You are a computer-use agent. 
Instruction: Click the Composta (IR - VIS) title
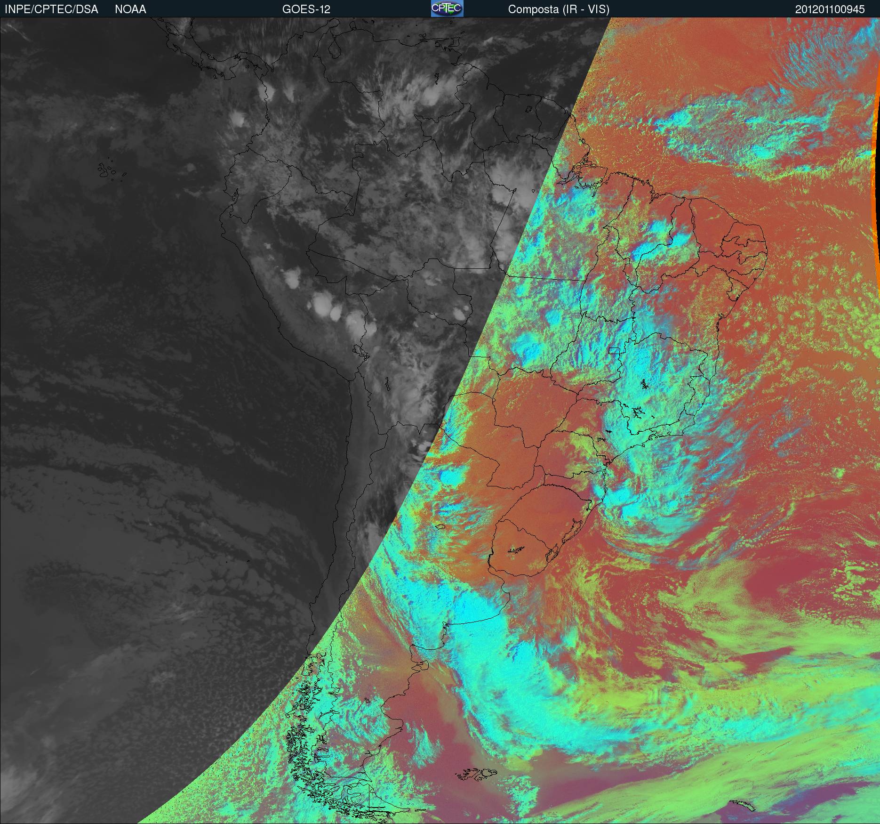coord(559,9)
